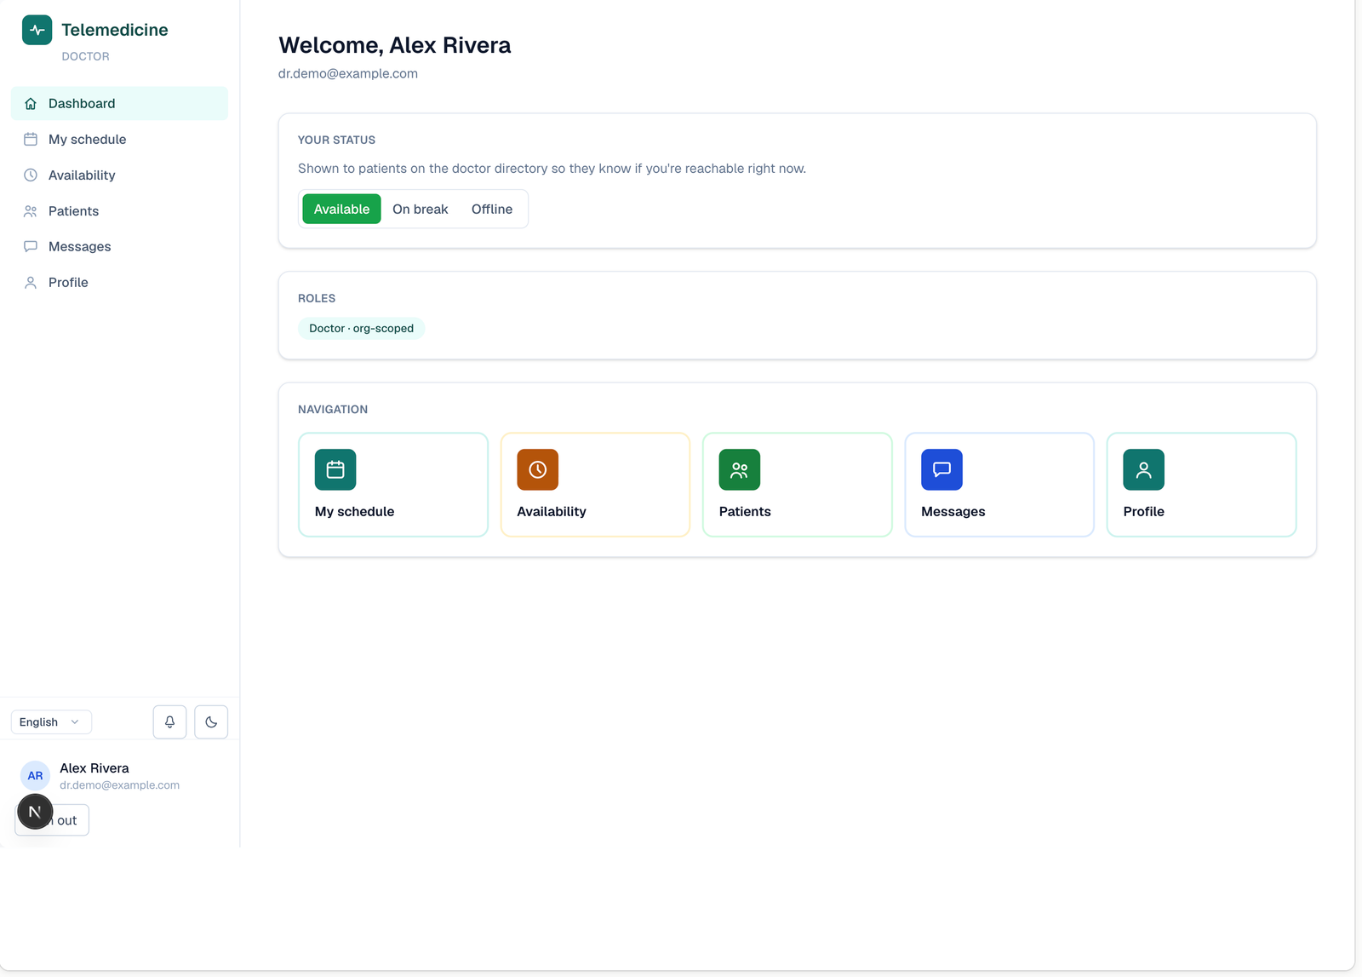
Task: Open the My schedule navigation card label
Action: tap(354, 511)
